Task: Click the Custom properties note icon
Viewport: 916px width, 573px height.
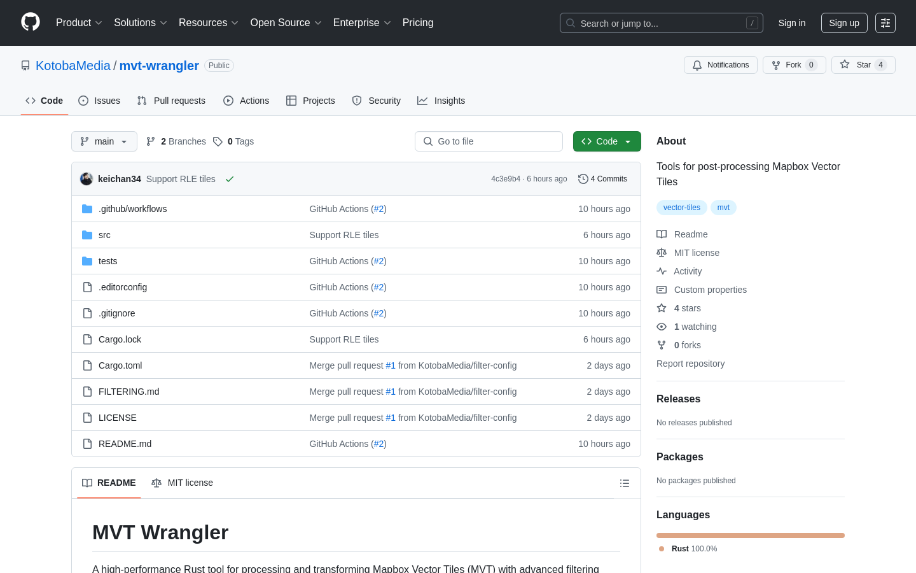Action: pyautogui.click(x=662, y=290)
